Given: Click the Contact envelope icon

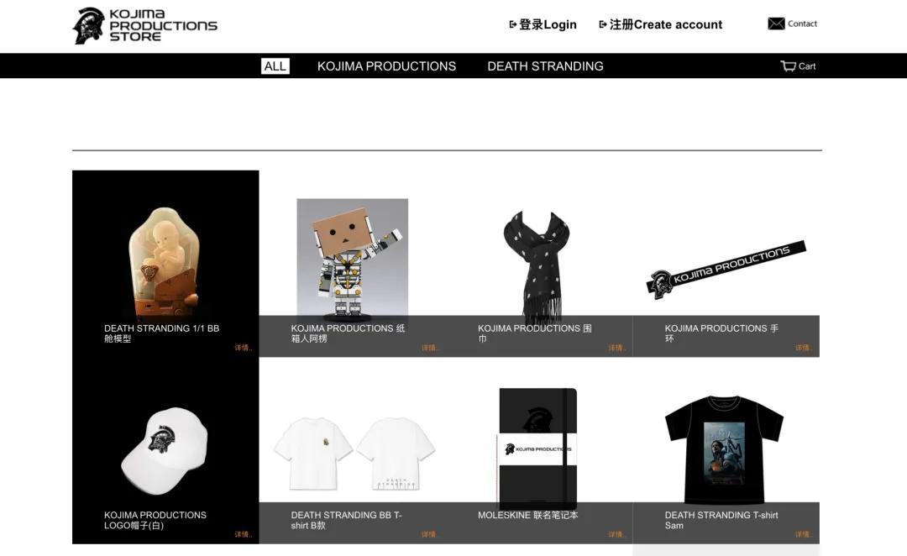Looking at the screenshot, I should coord(776,24).
